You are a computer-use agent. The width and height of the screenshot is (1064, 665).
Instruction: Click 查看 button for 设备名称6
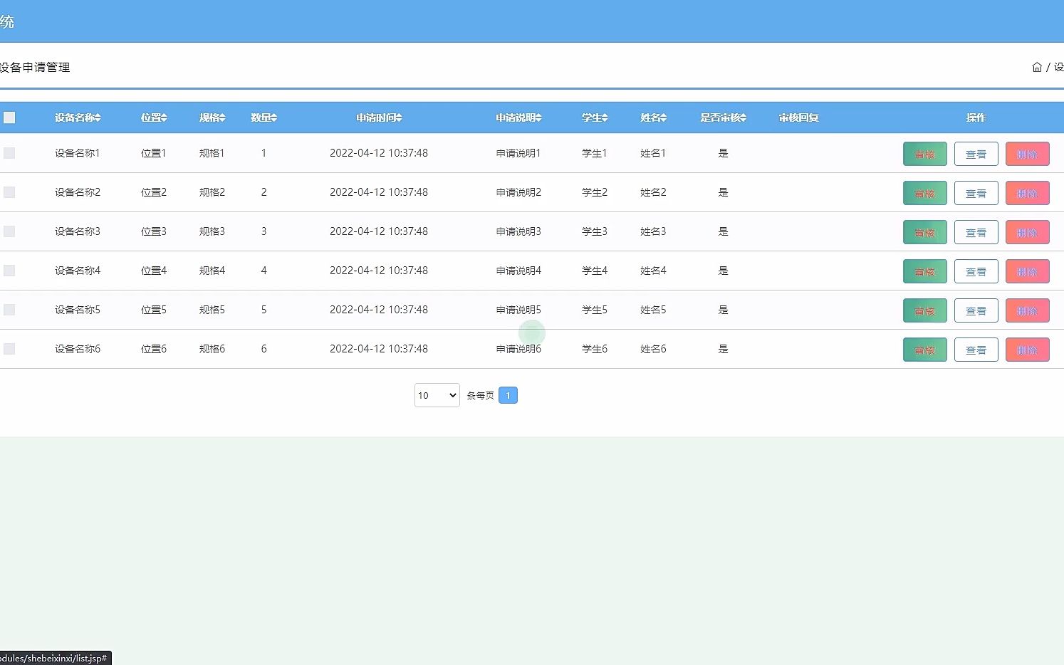point(976,350)
